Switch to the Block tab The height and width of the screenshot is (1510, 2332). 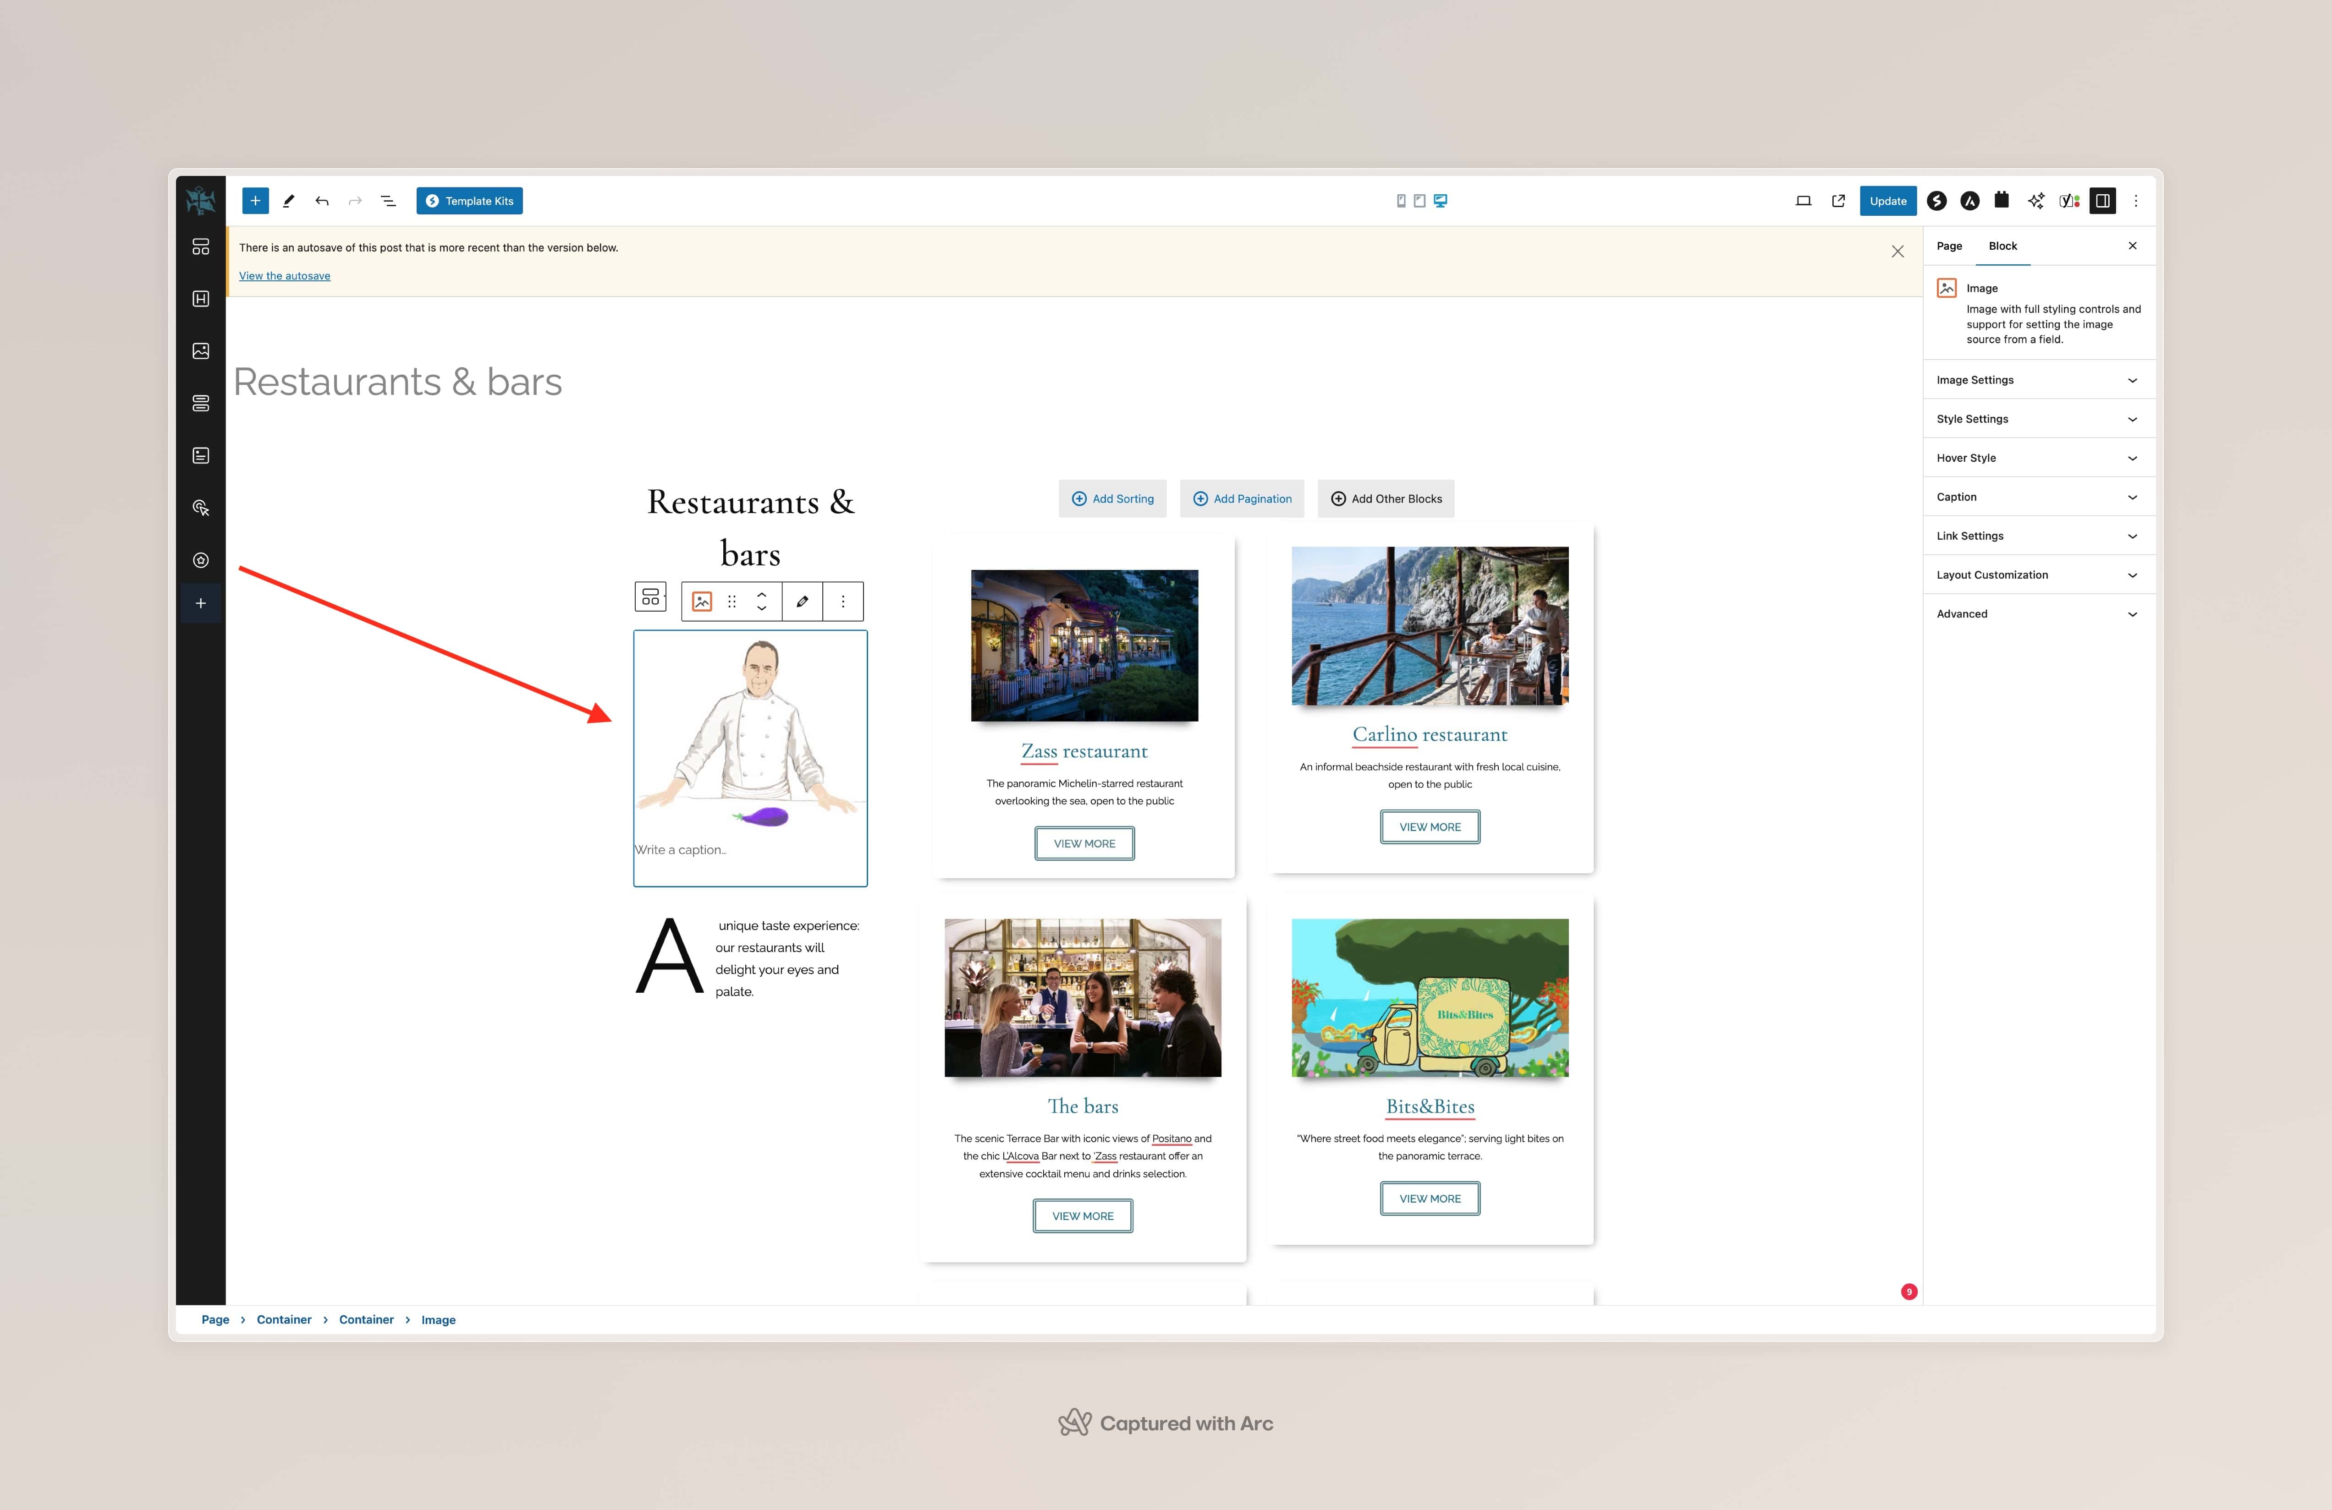(2003, 246)
